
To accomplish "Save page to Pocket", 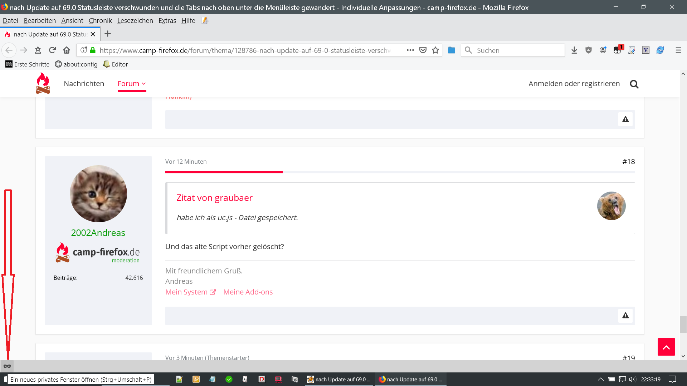I will (423, 50).
